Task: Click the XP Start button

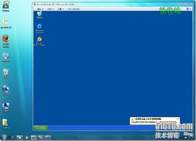Action: pos(41,128)
